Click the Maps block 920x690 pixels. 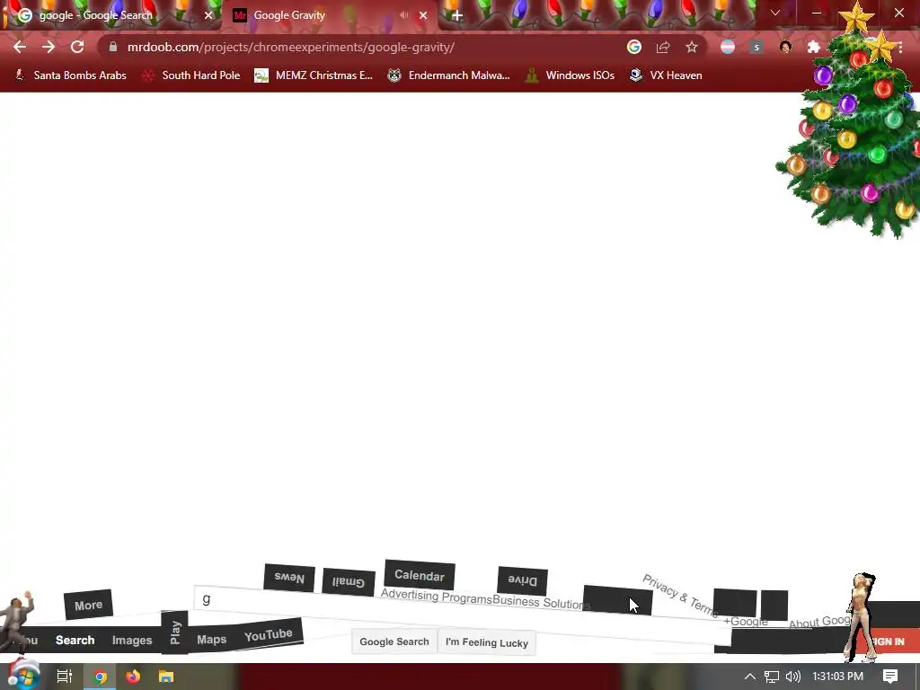click(x=212, y=640)
